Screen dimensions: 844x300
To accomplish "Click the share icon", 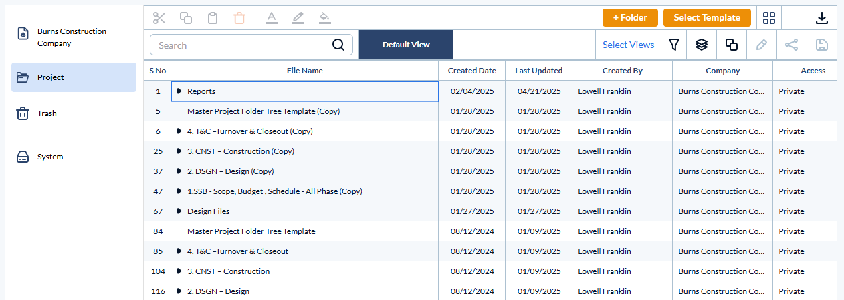I will pyautogui.click(x=791, y=45).
